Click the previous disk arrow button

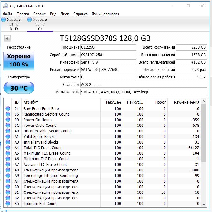click(x=7, y=38)
